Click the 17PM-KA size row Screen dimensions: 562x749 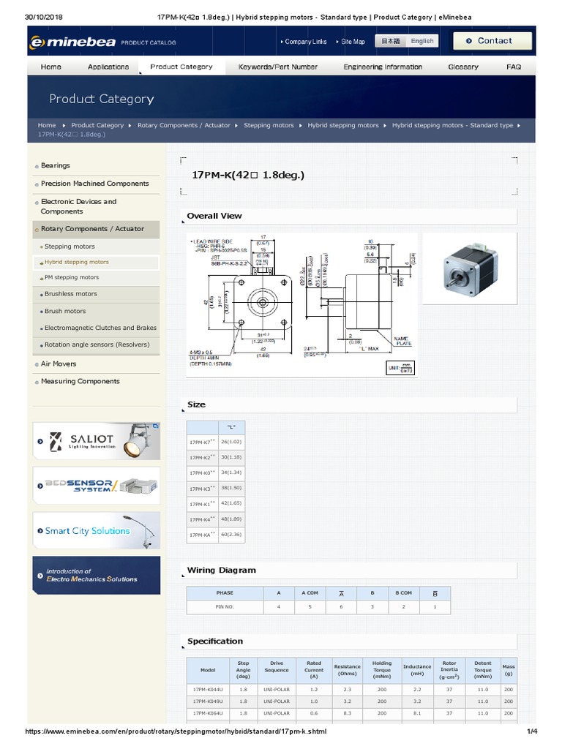pyautogui.click(x=216, y=535)
